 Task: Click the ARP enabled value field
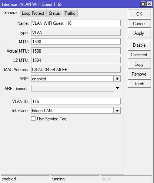(72, 79)
